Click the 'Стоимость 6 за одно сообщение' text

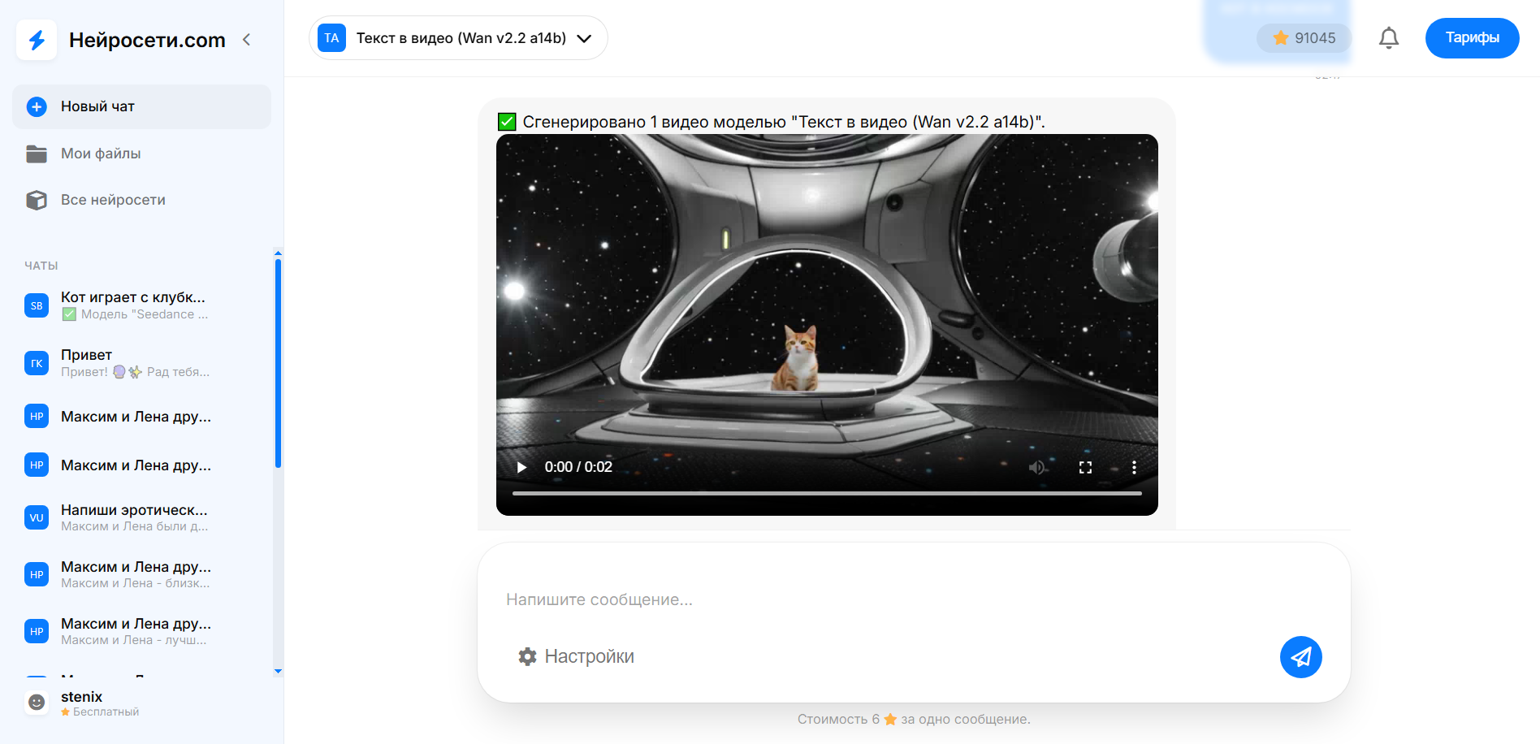[x=914, y=719]
